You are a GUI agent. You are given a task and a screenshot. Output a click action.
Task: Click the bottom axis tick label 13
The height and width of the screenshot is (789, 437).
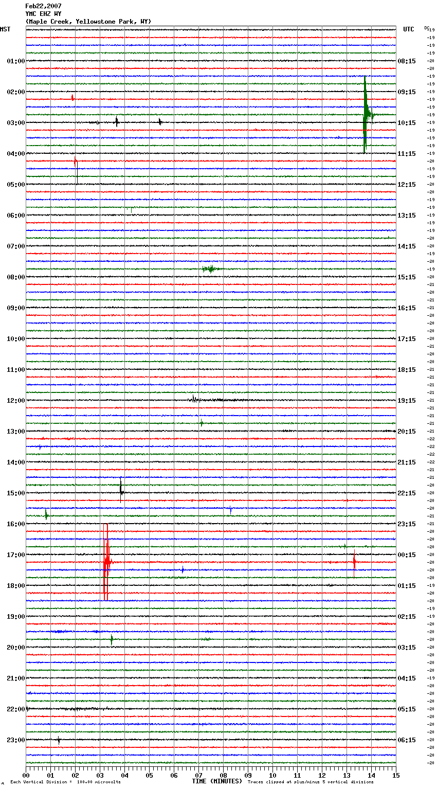pos(347,775)
